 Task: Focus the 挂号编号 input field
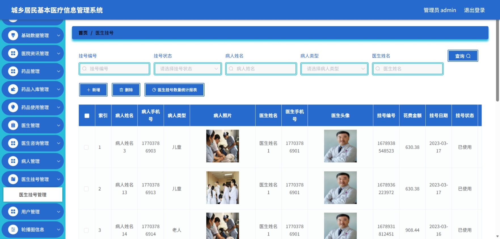click(x=114, y=69)
